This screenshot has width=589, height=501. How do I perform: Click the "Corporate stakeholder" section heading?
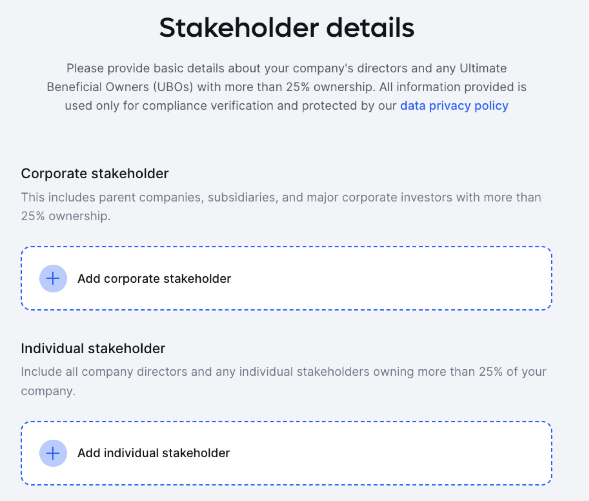pyautogui.click(x=95, y=173)
